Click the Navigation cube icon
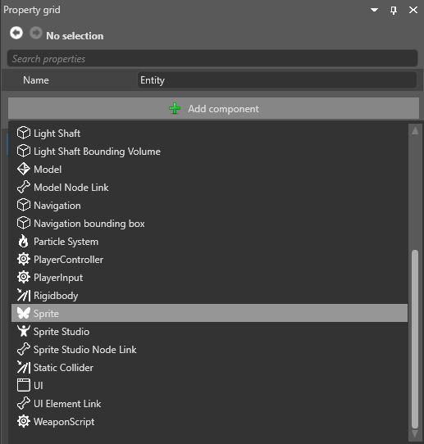This screenshot has height=444, width=424. (x=24, y=206)
